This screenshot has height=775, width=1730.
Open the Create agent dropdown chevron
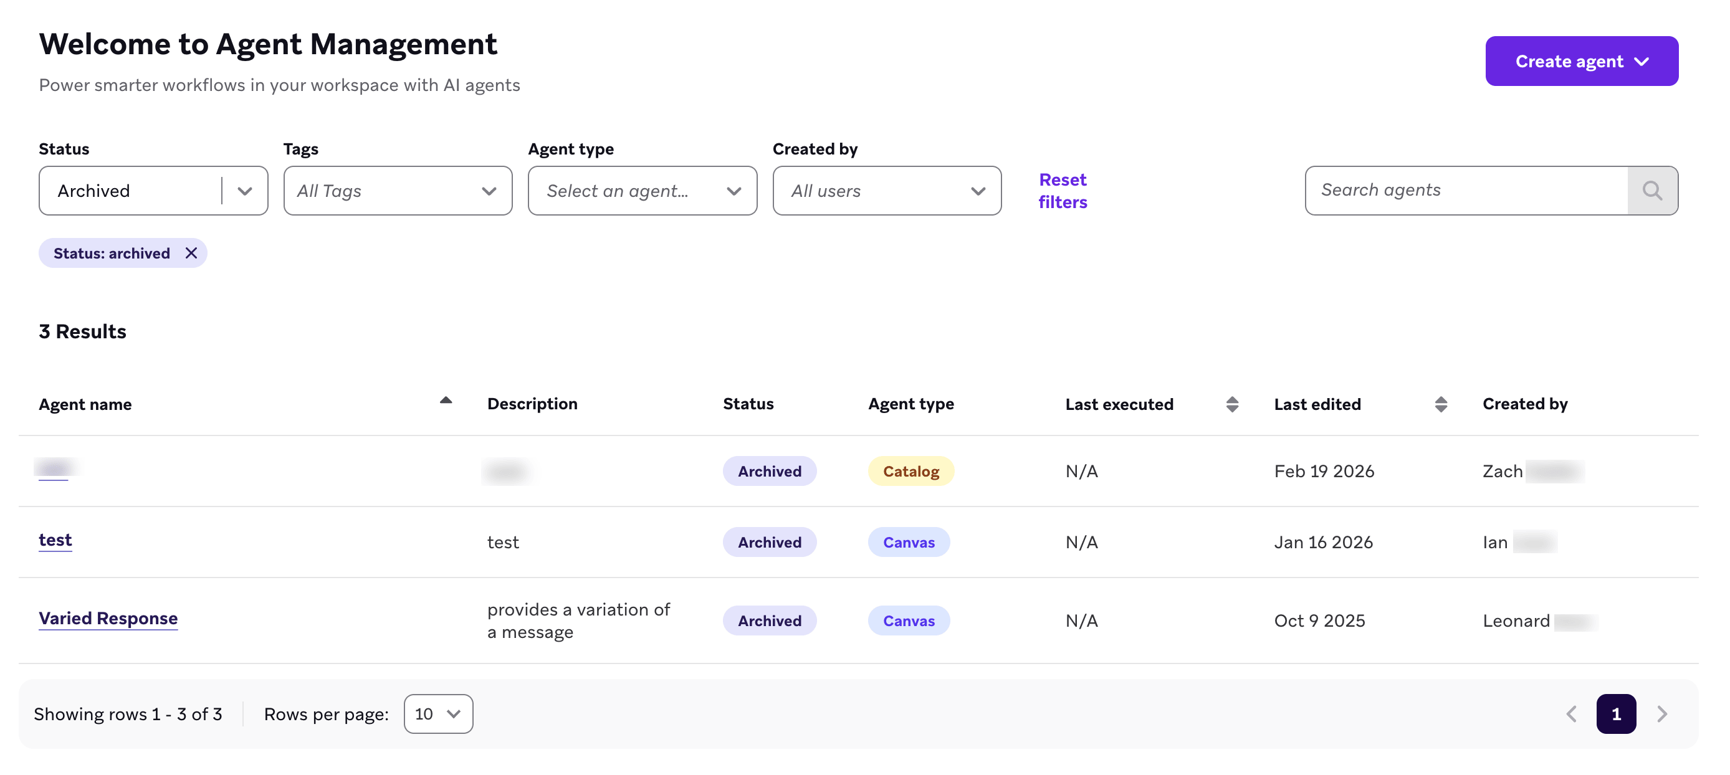1642,61
